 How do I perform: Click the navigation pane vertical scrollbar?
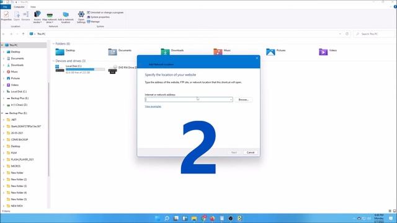tap(48, 129)
